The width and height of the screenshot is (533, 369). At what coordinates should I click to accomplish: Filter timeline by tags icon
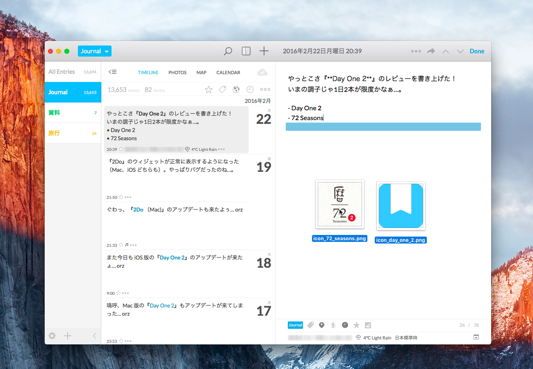(222, 89)
